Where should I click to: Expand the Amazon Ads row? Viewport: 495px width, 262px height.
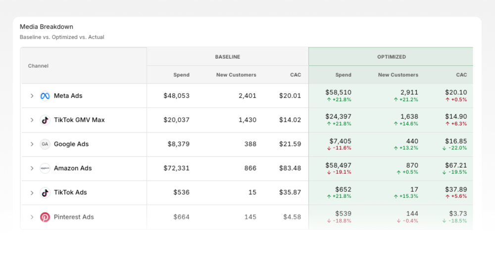pos(32,169)
